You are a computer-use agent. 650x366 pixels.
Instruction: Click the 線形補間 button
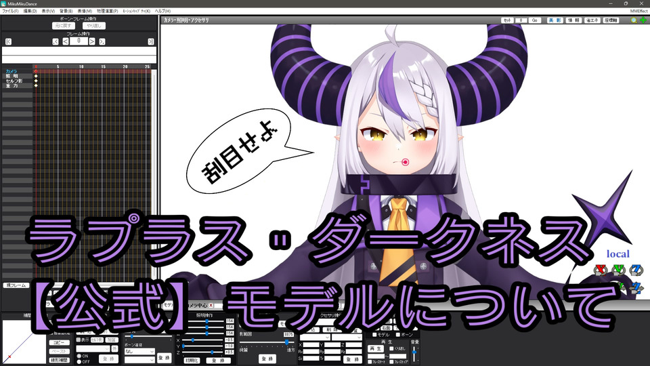pos(60,360)
